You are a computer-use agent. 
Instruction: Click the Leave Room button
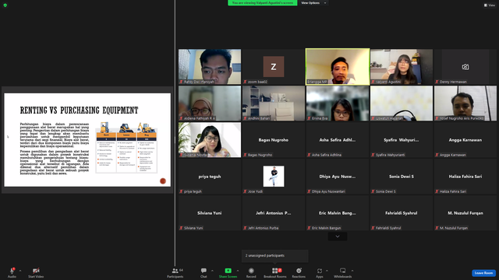[x=483, y=273]
